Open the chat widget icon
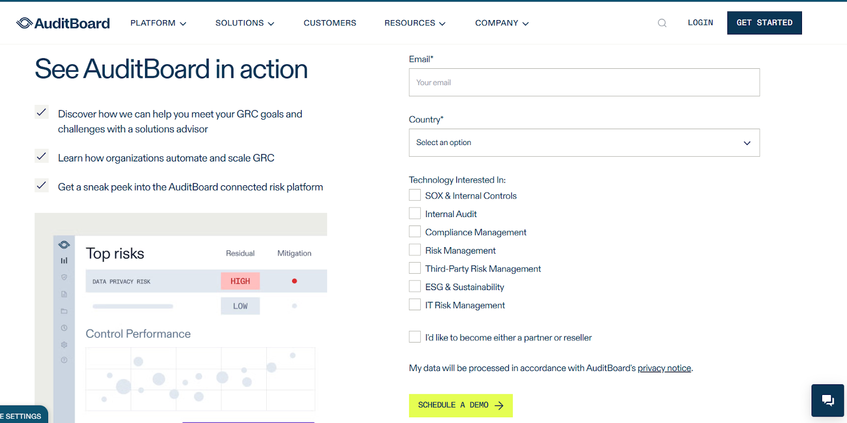The image size is (847, 423). [x=827, y=400]
